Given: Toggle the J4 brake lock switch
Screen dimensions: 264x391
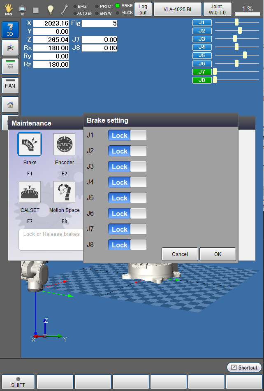Looking at the screenshot, I should (x=127, y=182).
